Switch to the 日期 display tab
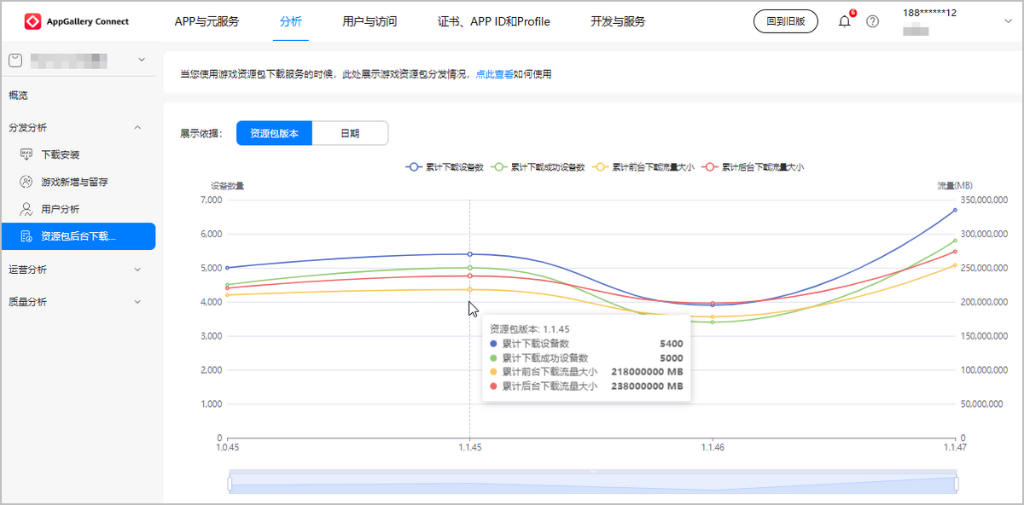 click(350, 133)
